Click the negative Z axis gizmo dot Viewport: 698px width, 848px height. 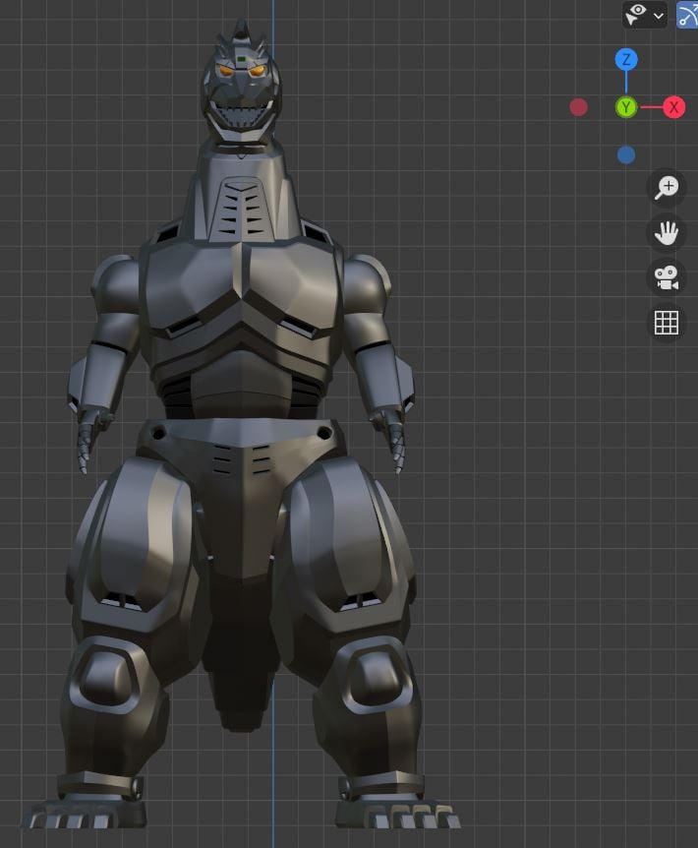click(x=626, y=155)
